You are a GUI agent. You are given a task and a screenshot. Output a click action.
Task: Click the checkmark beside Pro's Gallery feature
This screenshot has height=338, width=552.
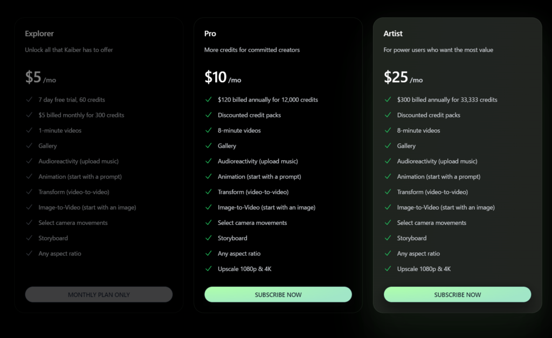click(x=209, y=146)
